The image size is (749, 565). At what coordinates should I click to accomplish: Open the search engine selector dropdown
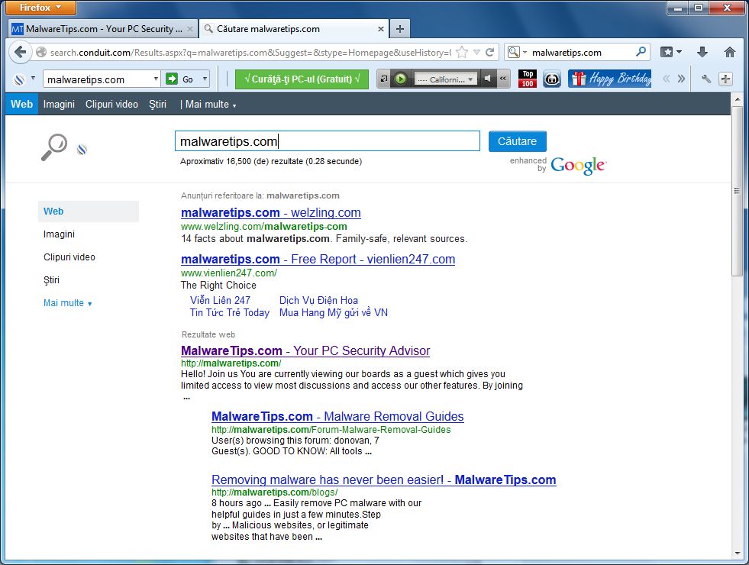(x=516, y=52)
